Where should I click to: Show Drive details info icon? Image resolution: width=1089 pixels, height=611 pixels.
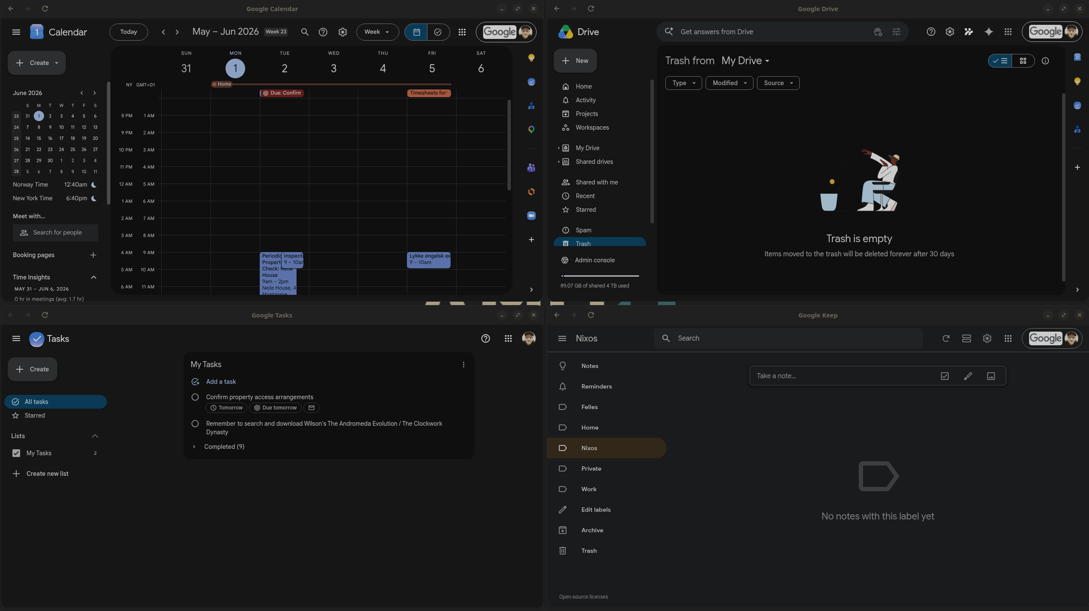click(x=1045, y=61)
